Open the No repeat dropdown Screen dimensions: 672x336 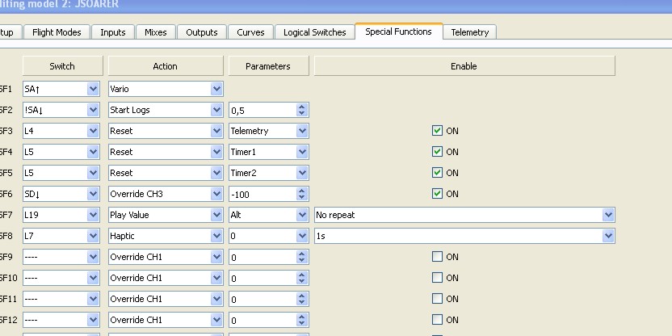click(x=607, y=215)
